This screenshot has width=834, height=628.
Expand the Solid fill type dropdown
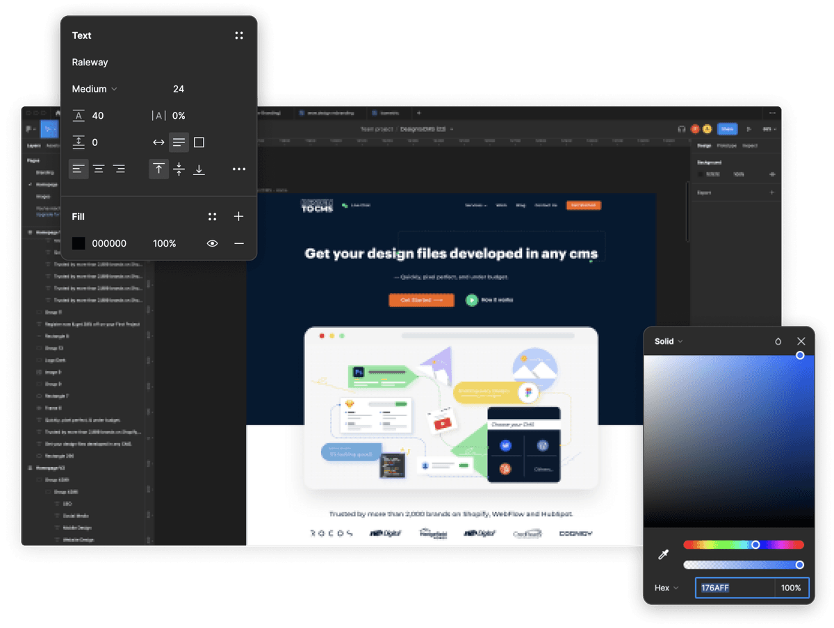(669, 341)
